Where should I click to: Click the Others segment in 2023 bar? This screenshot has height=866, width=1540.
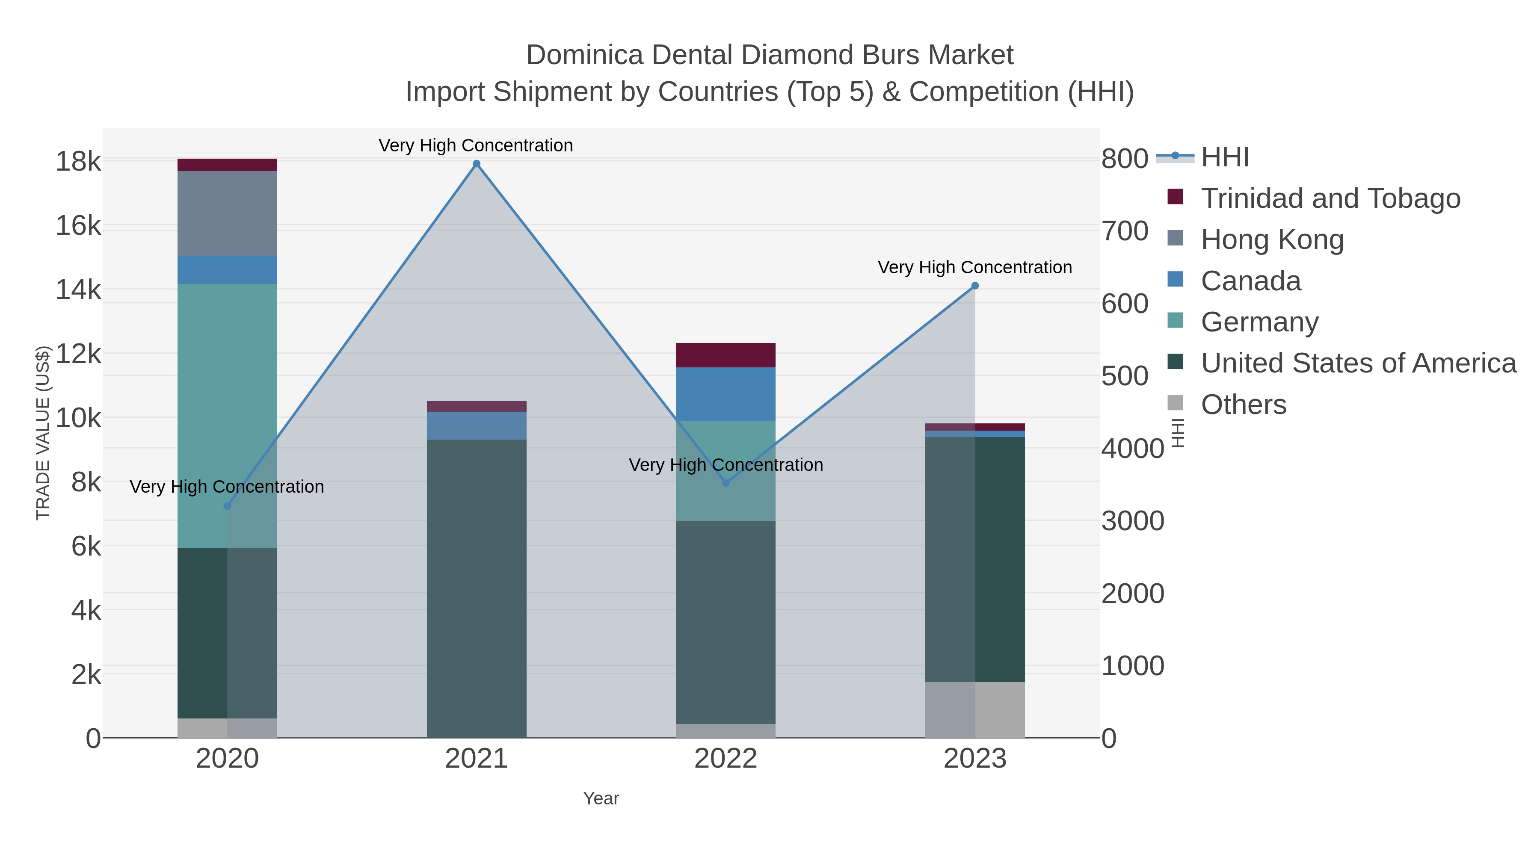975,709
